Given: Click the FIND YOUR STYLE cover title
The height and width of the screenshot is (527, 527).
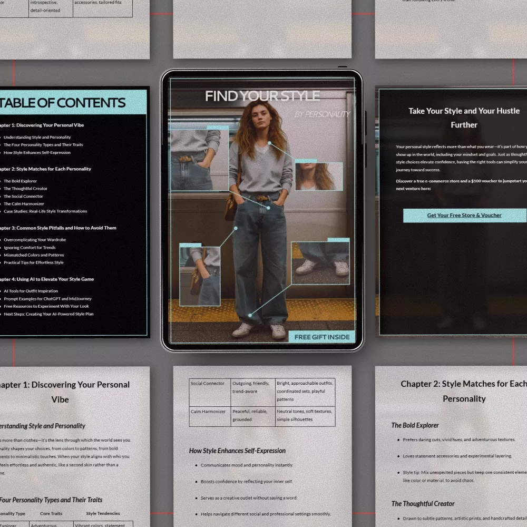Looking at the screenshot, I should tap(262, 96).
